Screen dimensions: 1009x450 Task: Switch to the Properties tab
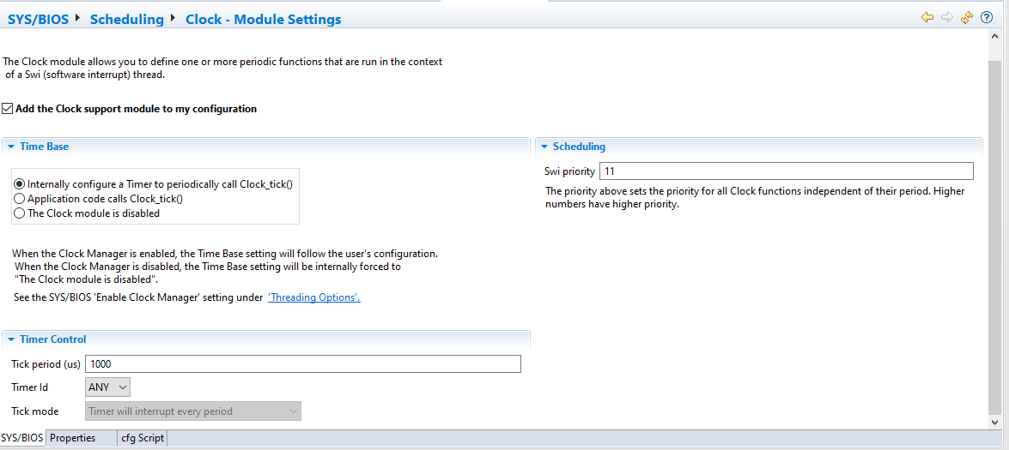pyautogui.click(x=73, y=438)
